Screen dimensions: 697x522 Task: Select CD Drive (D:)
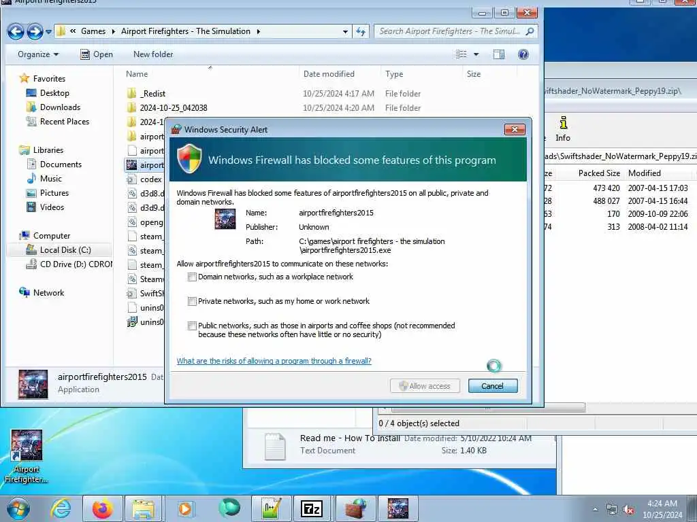69,264
